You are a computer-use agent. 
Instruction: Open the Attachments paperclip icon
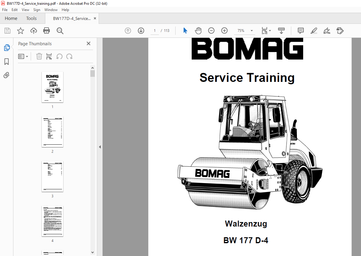(7, 75)
